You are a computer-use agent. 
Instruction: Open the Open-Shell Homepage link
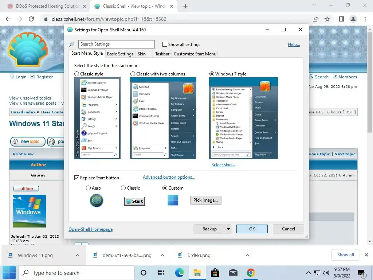tap(91, 229)
